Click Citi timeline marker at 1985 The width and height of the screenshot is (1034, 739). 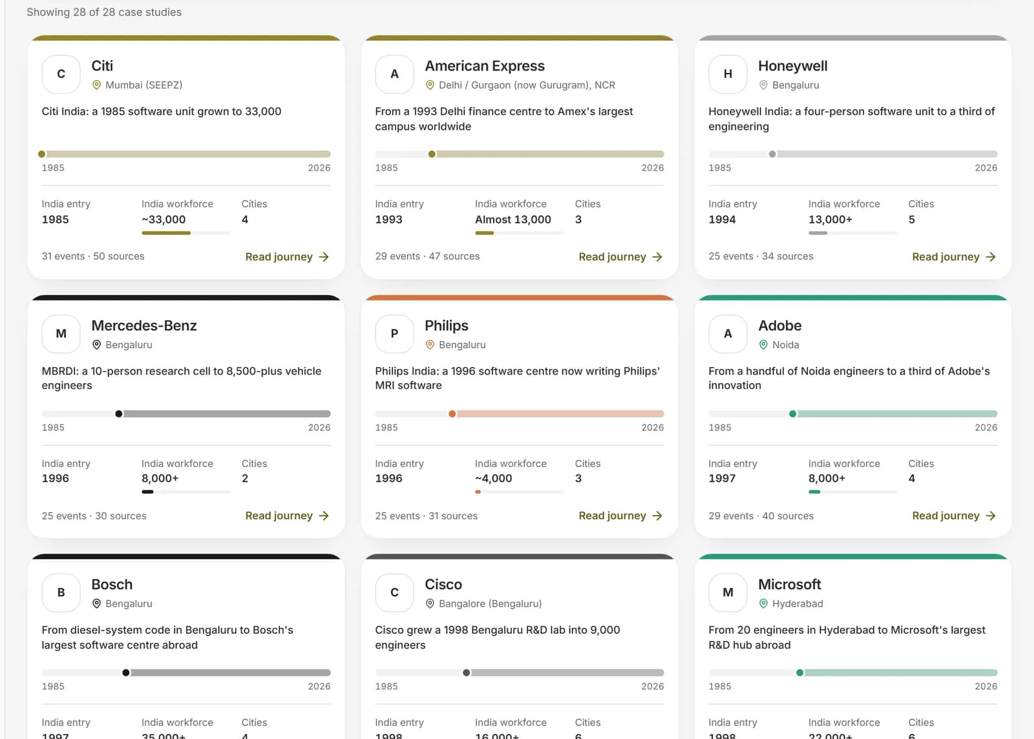tap(42, 154)
